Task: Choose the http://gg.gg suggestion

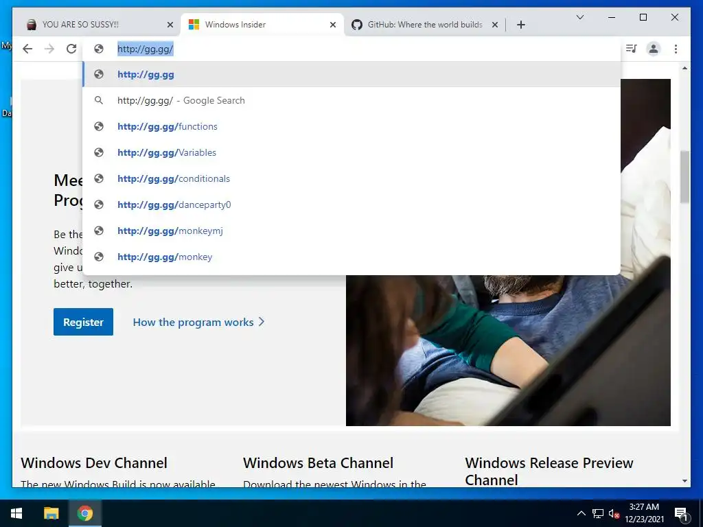Action: [352, 74]
